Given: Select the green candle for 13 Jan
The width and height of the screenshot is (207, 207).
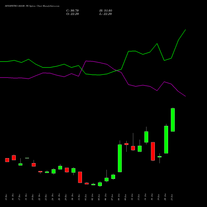Looking at the screenshot, I should point(140,149).
